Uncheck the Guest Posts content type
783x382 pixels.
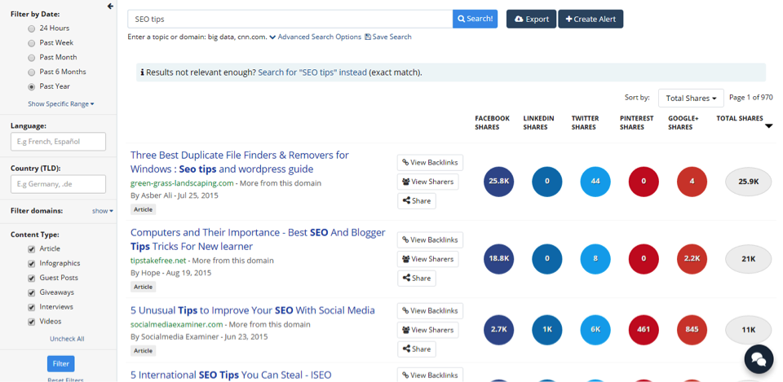(x=32, y=278)
